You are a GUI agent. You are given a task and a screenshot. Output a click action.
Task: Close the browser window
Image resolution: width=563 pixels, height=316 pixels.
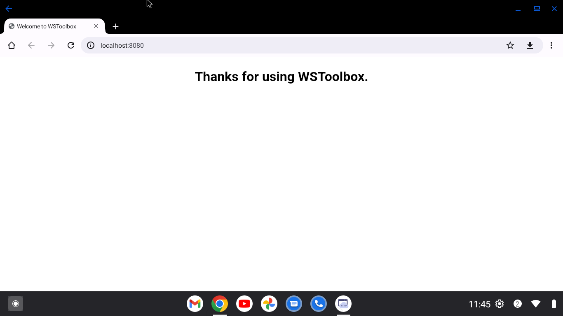coord(554,9)
